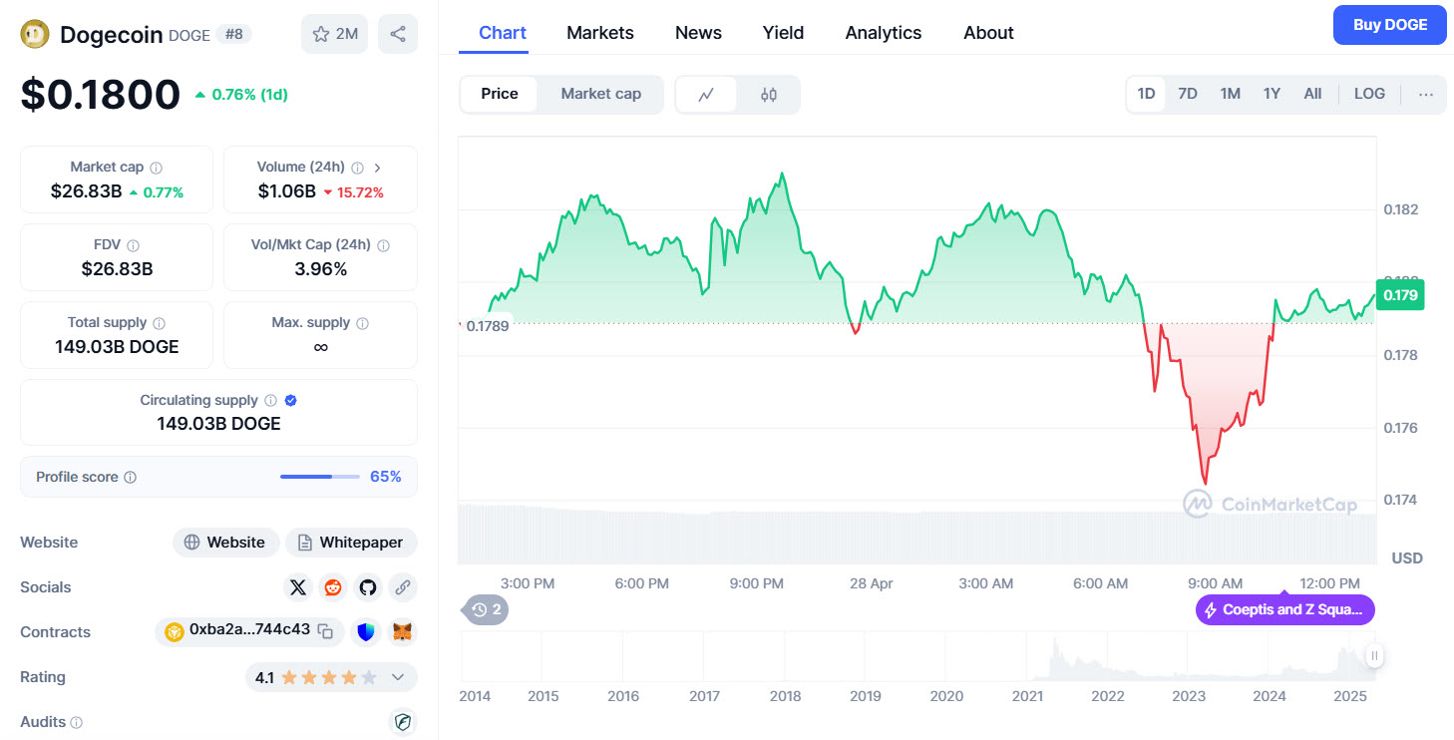The height and width of the screenshot is (740, 1454).
Task: Open the Whitepaper link button
Action: tap(351, 543)
